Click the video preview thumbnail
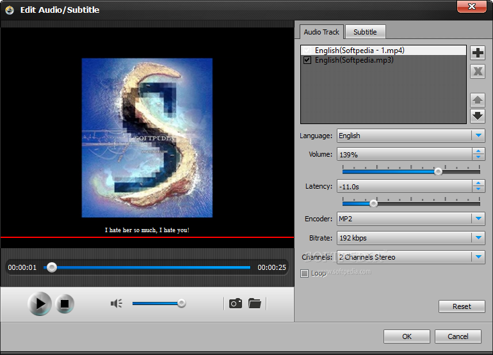493x355 pixels. (147, 138)
